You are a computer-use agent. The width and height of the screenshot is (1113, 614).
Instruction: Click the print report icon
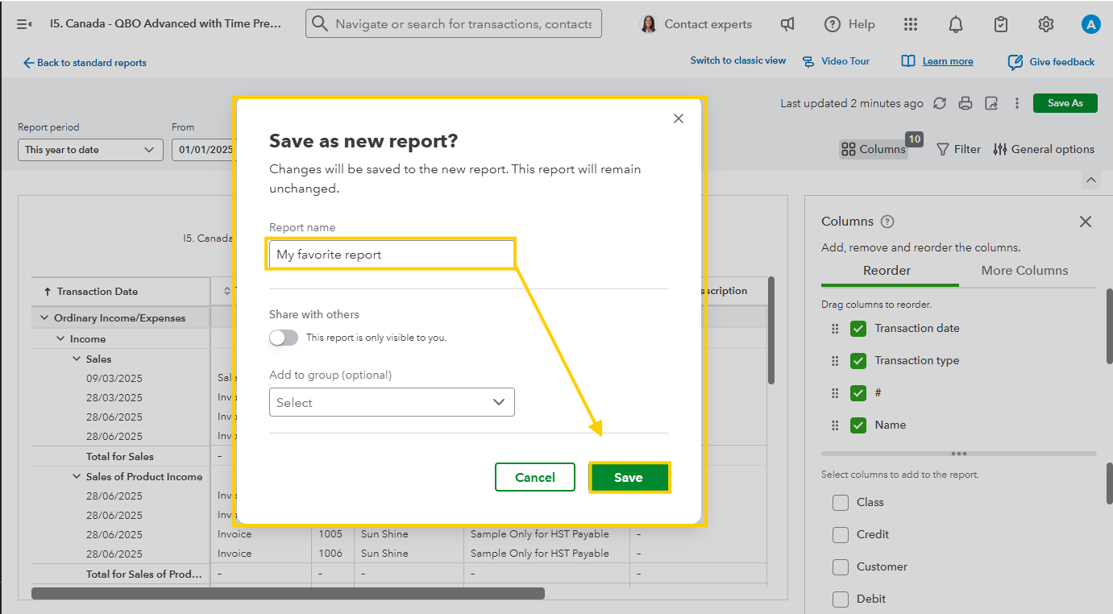tap(966, 103)
